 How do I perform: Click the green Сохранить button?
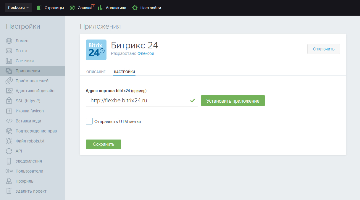[103, 144]
